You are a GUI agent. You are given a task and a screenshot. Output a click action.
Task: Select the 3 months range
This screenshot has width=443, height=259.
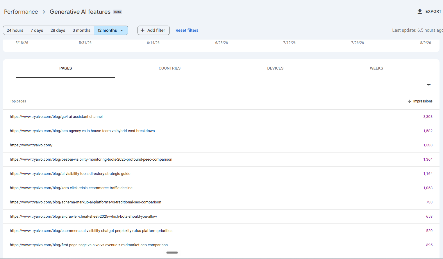click(x=81, y=30)
